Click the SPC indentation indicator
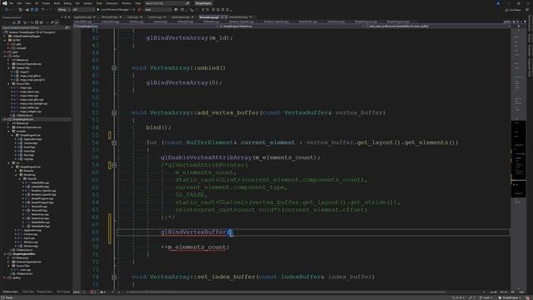 tap(513, 292)
